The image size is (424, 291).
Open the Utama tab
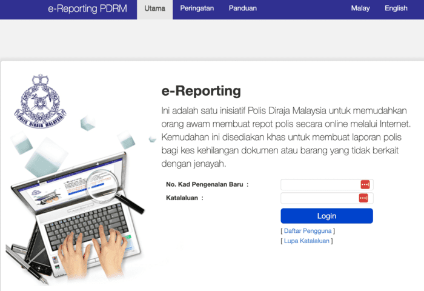[x=155, y=8]
